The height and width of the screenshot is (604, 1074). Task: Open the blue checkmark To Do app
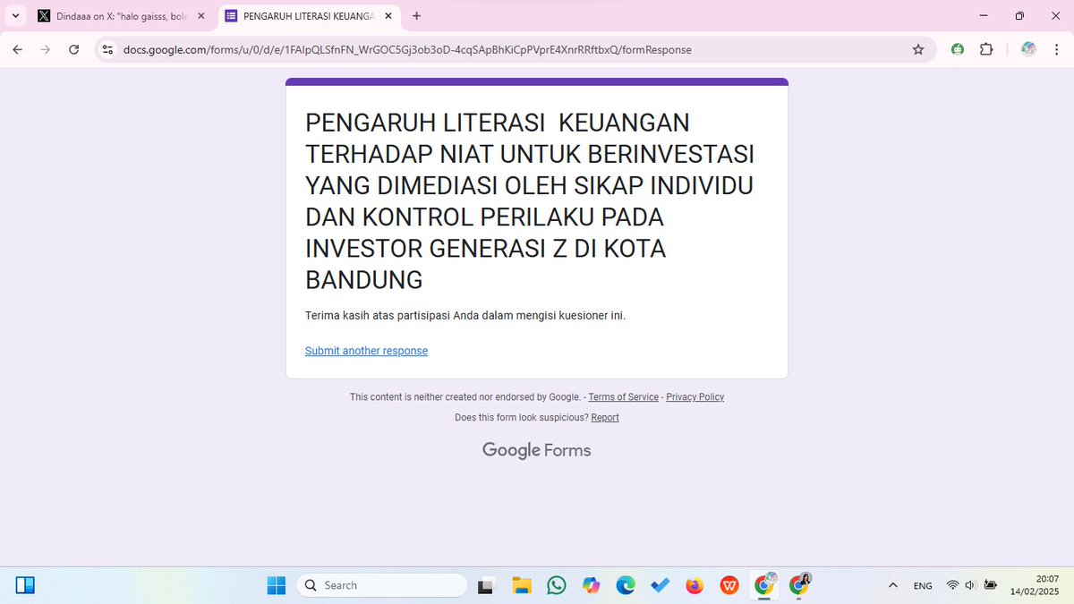click(661, 585)
